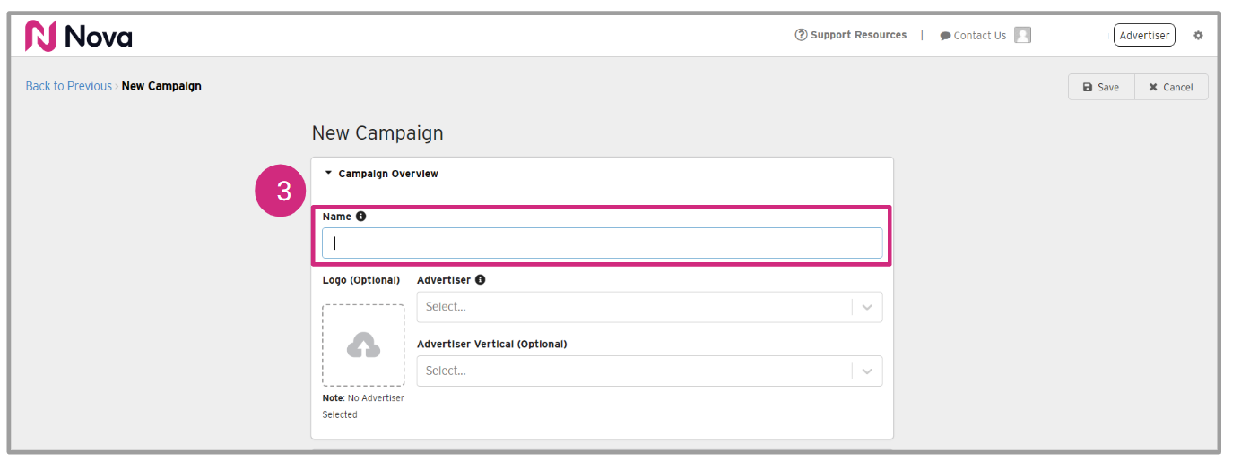Click the chevron arrow in Advertiser Vertical field
1241x469 pixels.
tap(867, 371)
